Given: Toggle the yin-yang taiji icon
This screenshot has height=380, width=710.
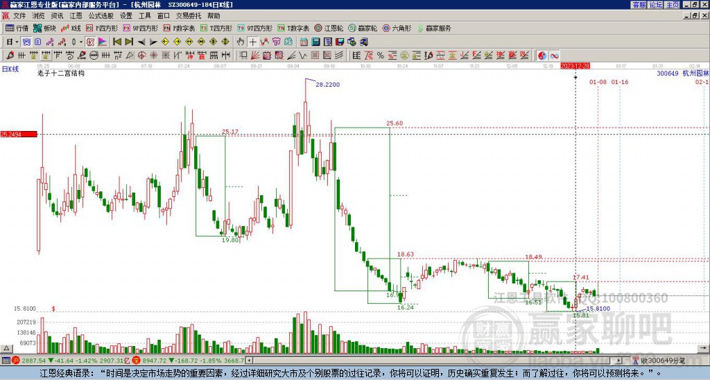Looking at the screenshot, I should tap(542, 55).
